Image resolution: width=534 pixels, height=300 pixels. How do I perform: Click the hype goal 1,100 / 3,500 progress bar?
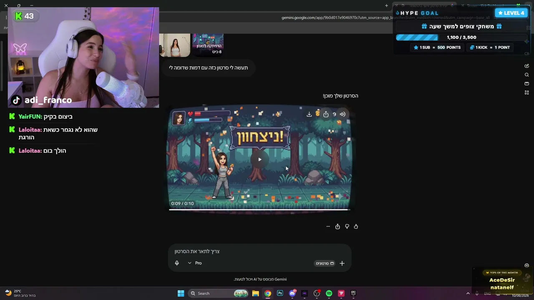tap(461, 37)
